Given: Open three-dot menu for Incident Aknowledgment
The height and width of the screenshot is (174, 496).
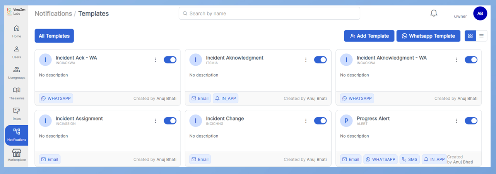Looking at the screenshot, I should (x=306, y=60).
